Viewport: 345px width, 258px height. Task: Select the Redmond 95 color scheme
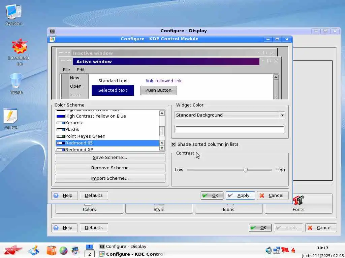pyautogui.click(x=107, y=143)
